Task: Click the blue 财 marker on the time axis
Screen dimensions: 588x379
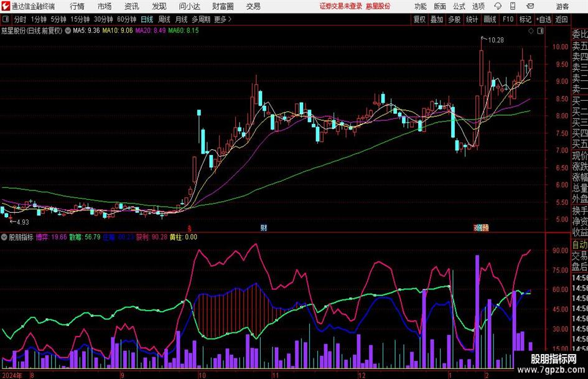Action: click(264, 228)
